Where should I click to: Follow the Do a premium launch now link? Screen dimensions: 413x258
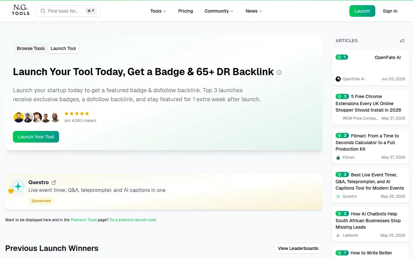click(133, 220)
